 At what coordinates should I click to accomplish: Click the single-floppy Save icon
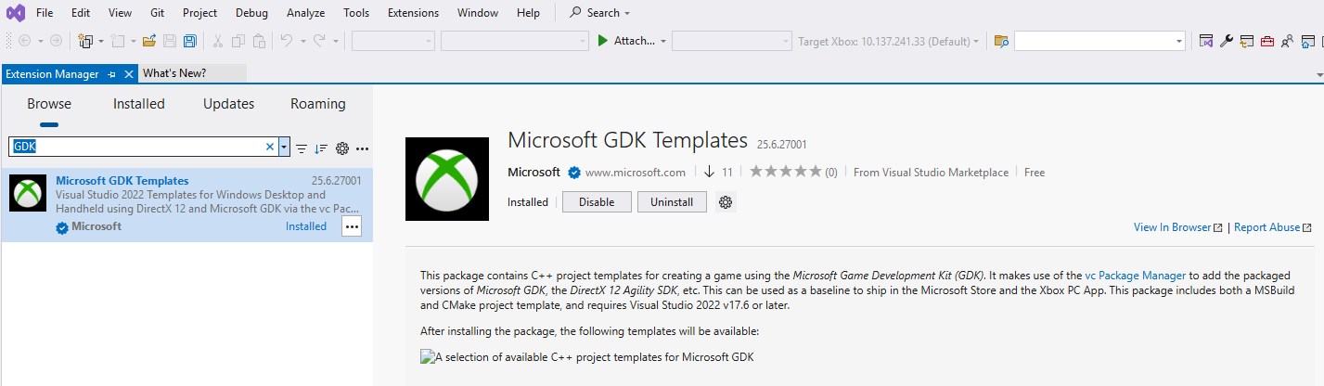pyautogui.click(x=170, y=41)
